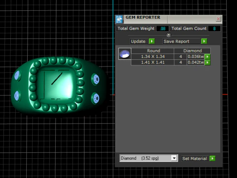Click the Save Report green arrow
Screen dimensions: 237x178
pos(204,41)
